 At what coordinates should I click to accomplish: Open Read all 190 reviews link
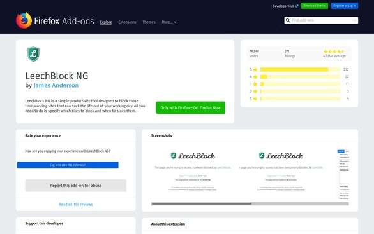click(75, 205)
